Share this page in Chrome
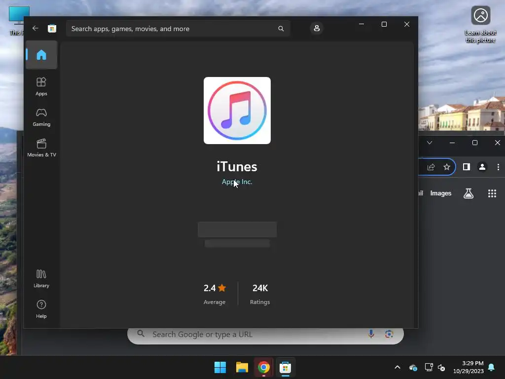This screenshot has height=379, width=505. point(431,167)
